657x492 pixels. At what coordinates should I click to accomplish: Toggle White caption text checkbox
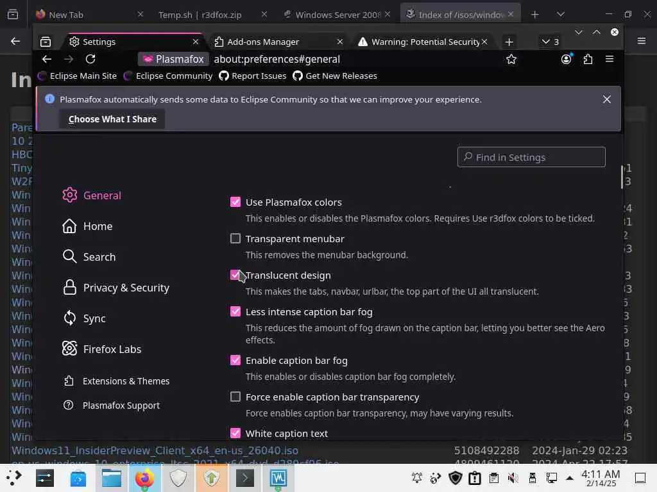tap(235, 433)
